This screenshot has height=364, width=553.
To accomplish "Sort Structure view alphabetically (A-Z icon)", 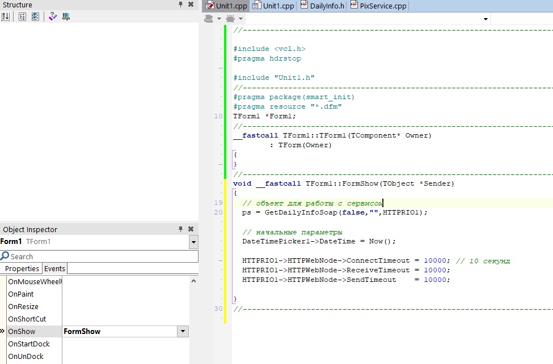I will click(x=5, y=16).
